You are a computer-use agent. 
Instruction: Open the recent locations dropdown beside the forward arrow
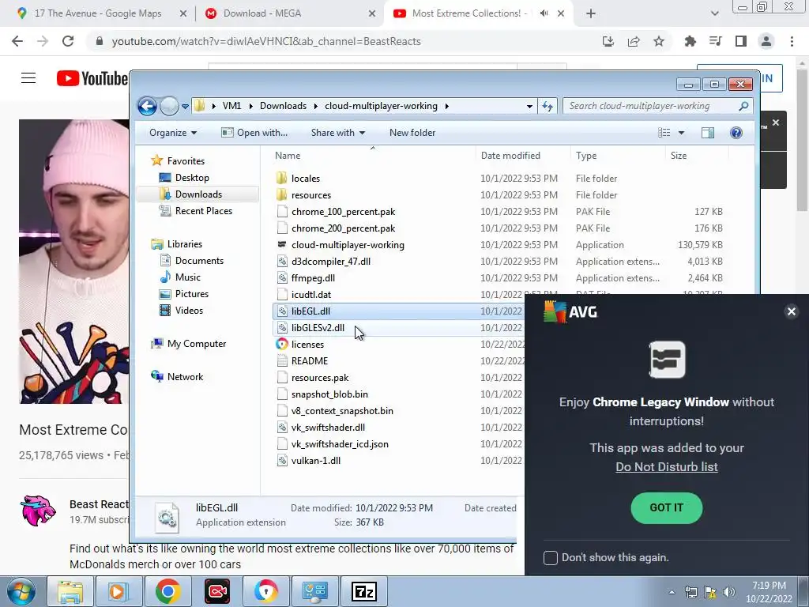[185, 107]
